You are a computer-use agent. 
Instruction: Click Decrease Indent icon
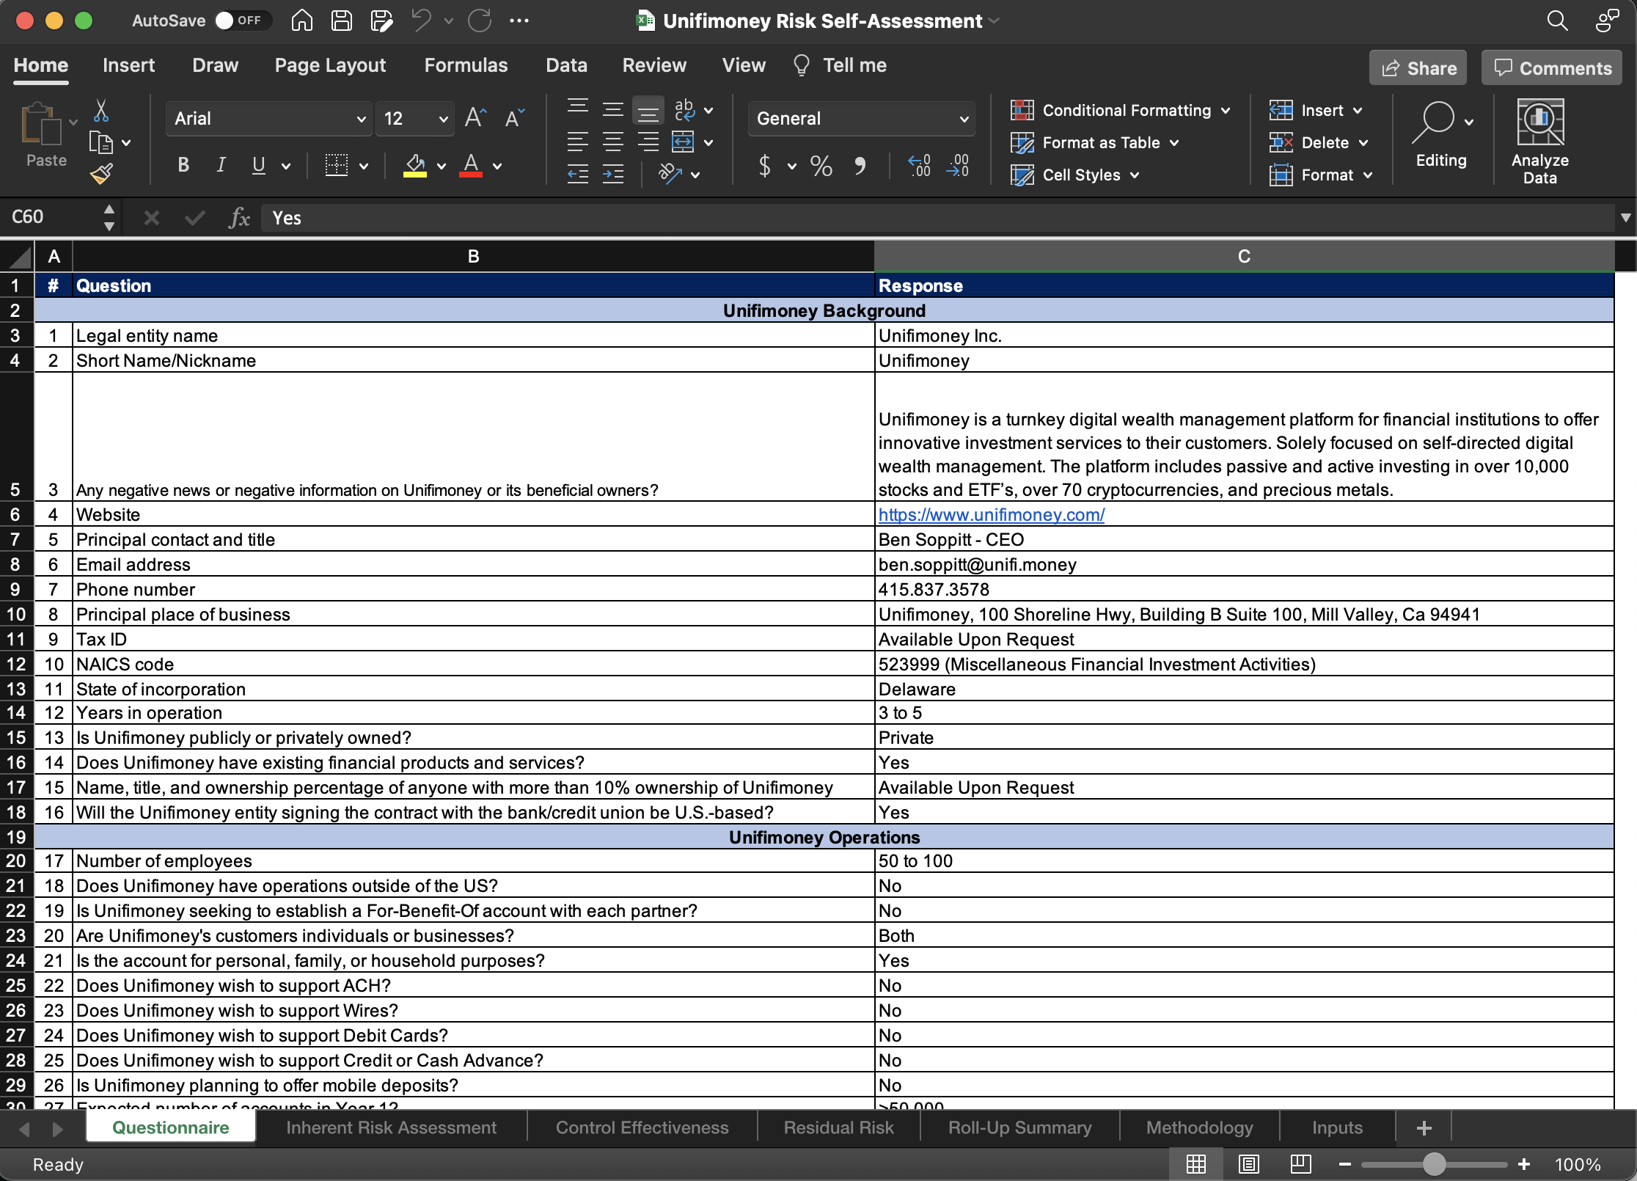(x=578, y=175)
